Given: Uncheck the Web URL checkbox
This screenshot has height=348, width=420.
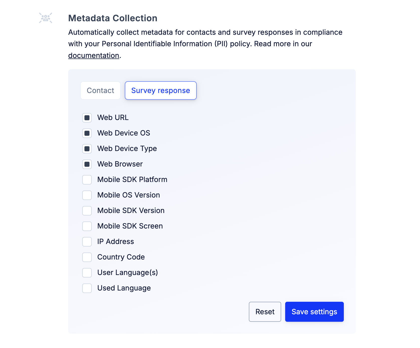Looking at the screenshot, I should pyautogui.click(x=87, y=118).
